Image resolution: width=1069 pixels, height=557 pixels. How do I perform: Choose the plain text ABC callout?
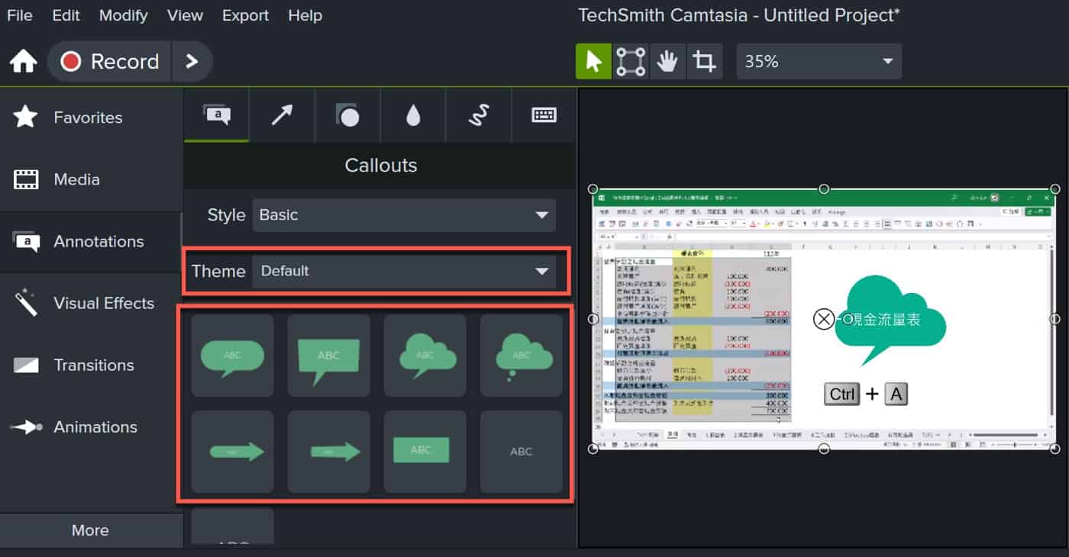click(x=522, y=452)
